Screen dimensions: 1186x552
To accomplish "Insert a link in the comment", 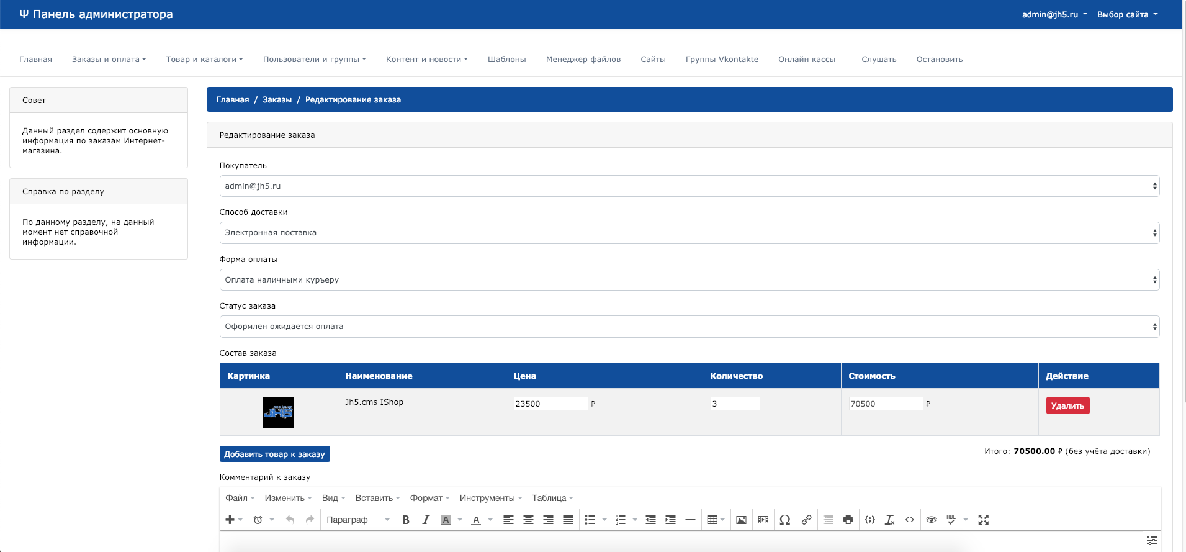I will pos(806,520).
